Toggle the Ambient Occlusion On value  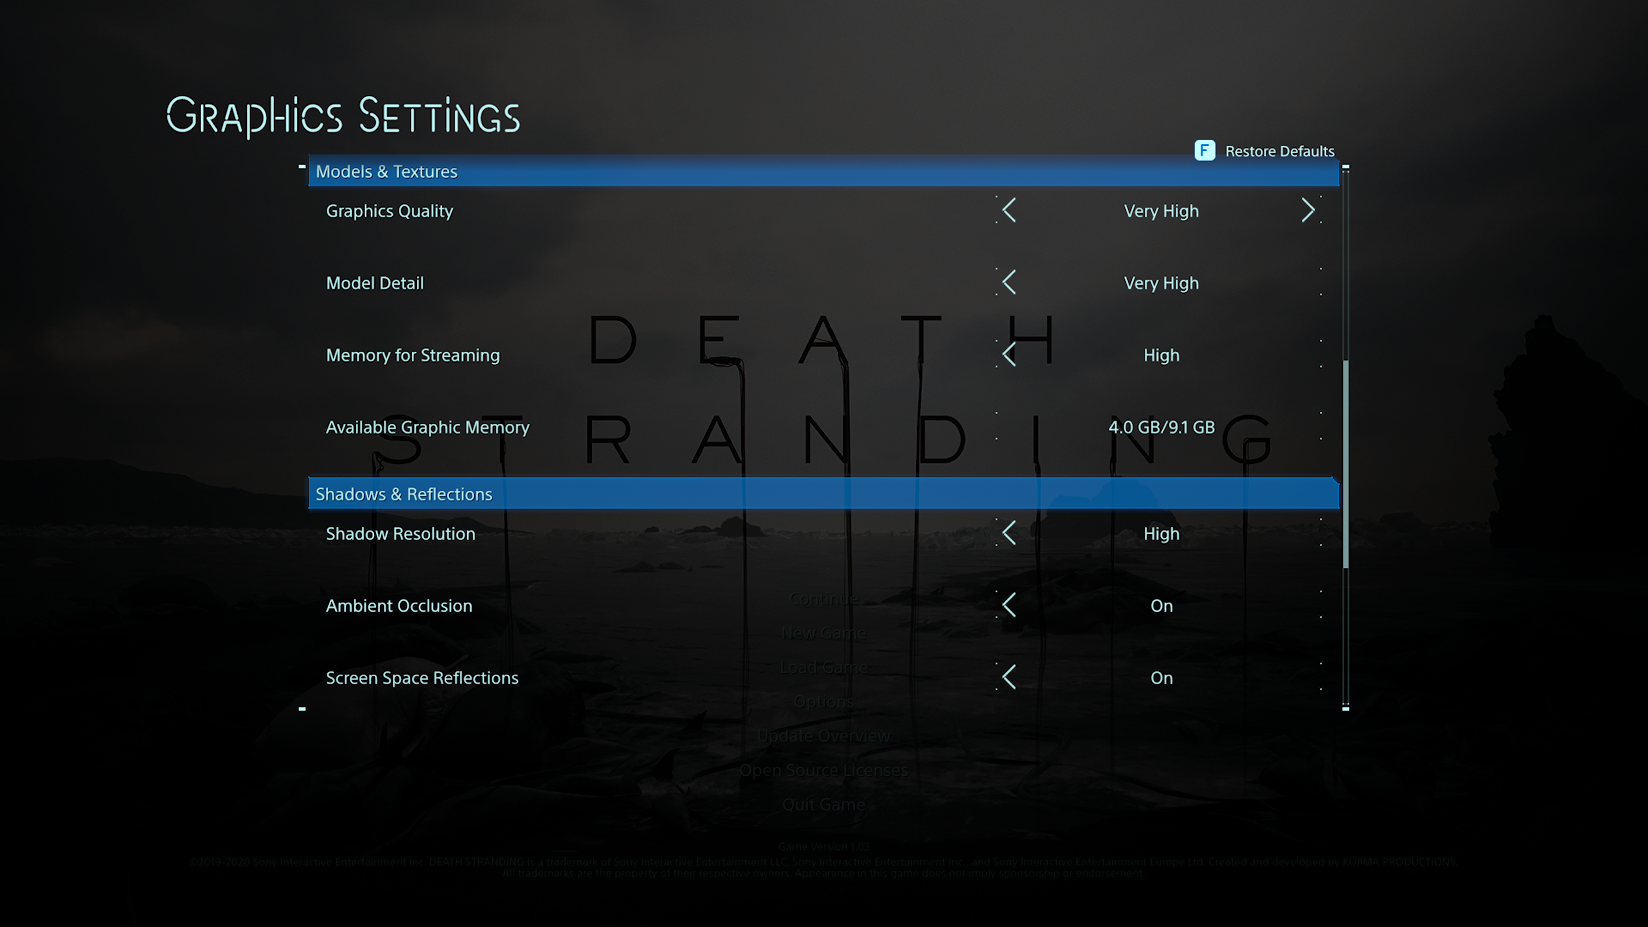[x=1161, y=606]
